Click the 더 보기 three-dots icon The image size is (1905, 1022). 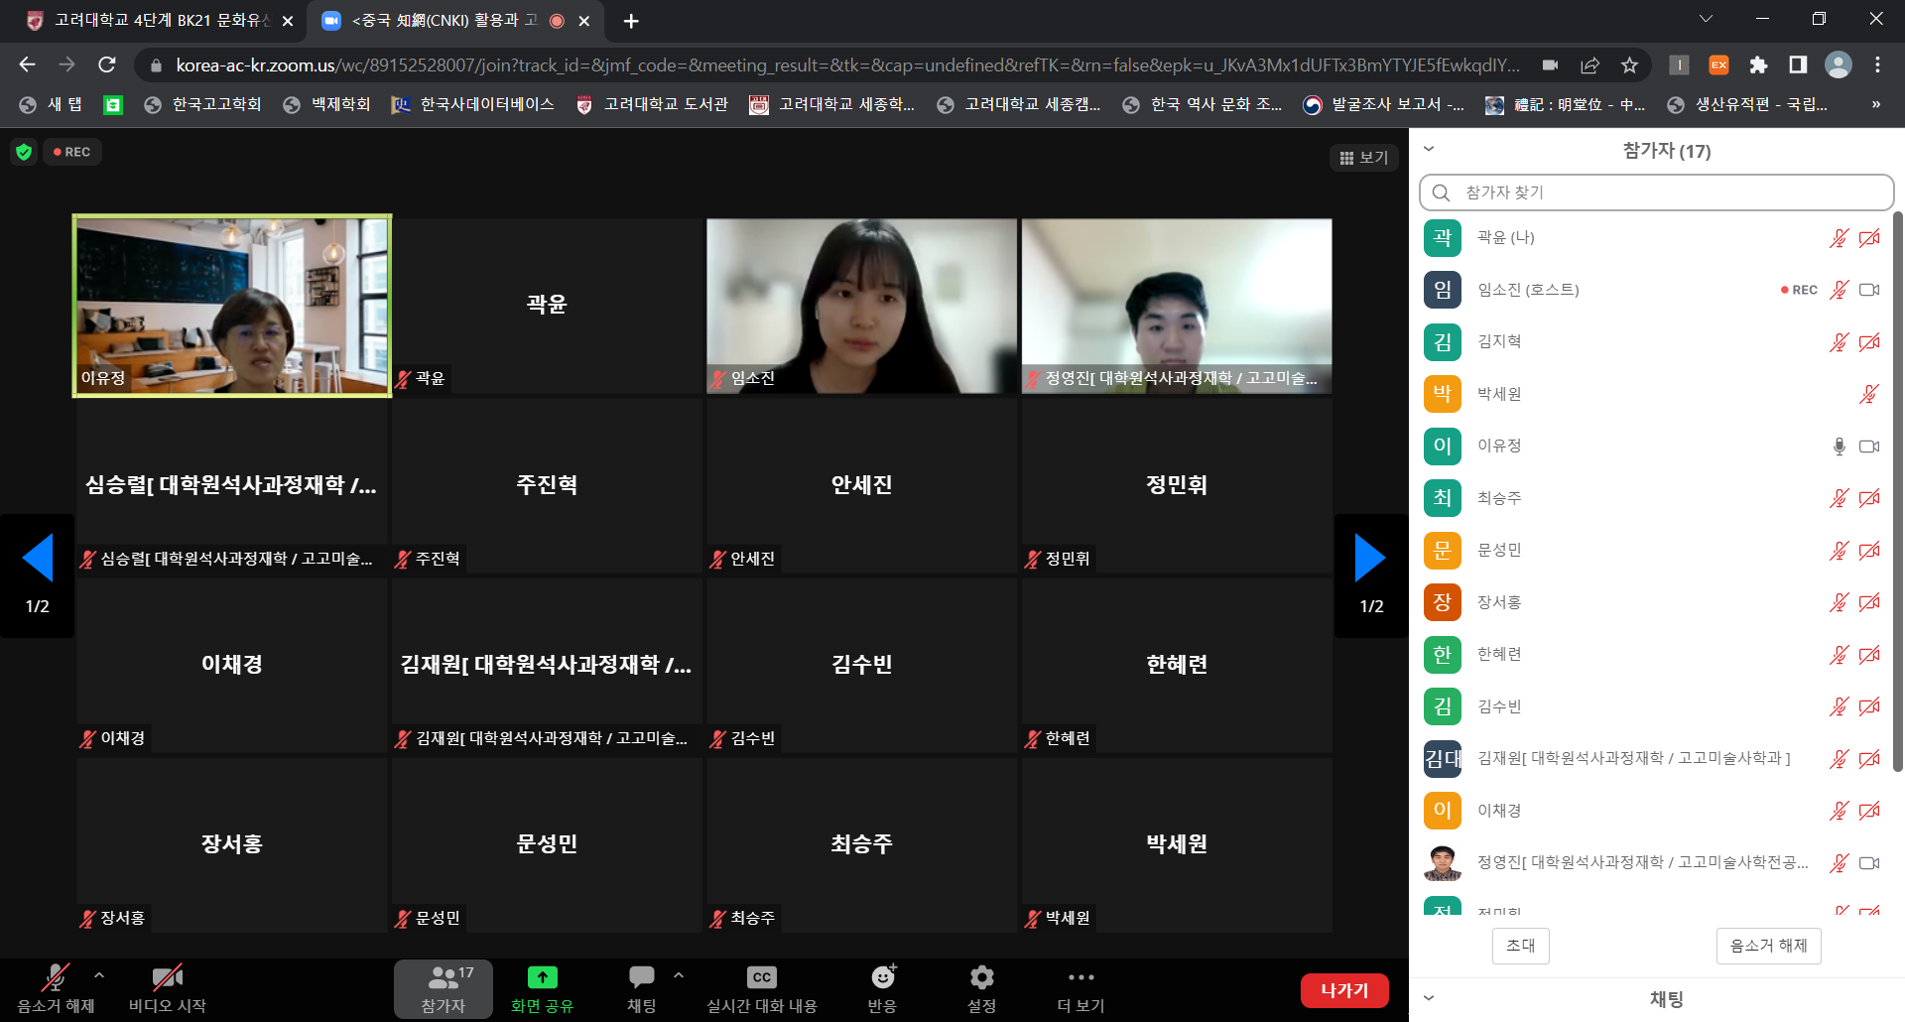[1080, 978]
